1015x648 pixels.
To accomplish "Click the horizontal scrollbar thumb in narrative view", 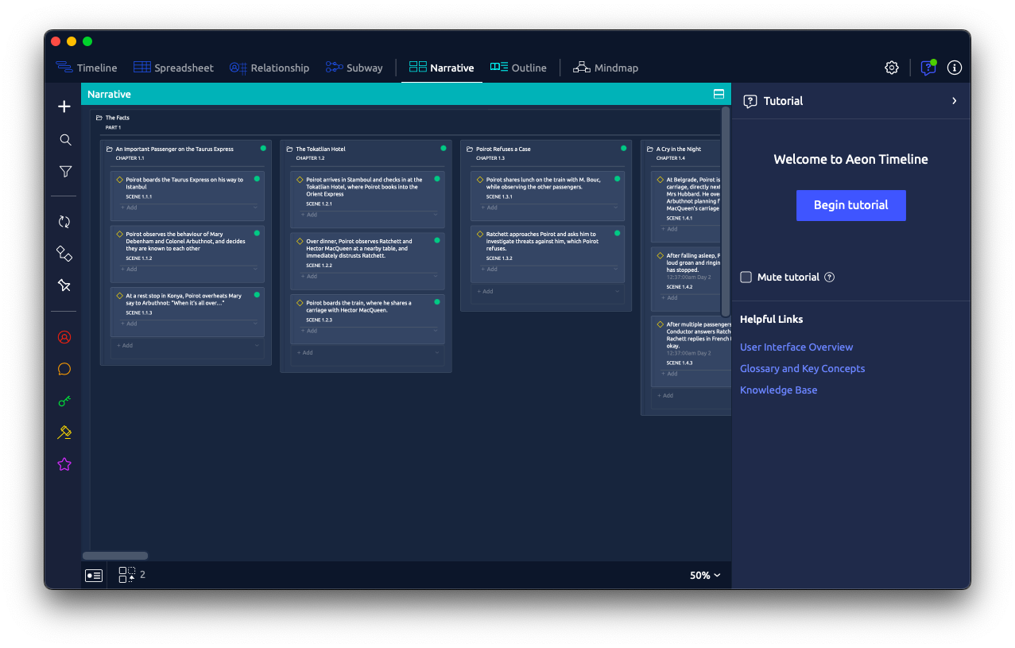I will coord(115,556).
